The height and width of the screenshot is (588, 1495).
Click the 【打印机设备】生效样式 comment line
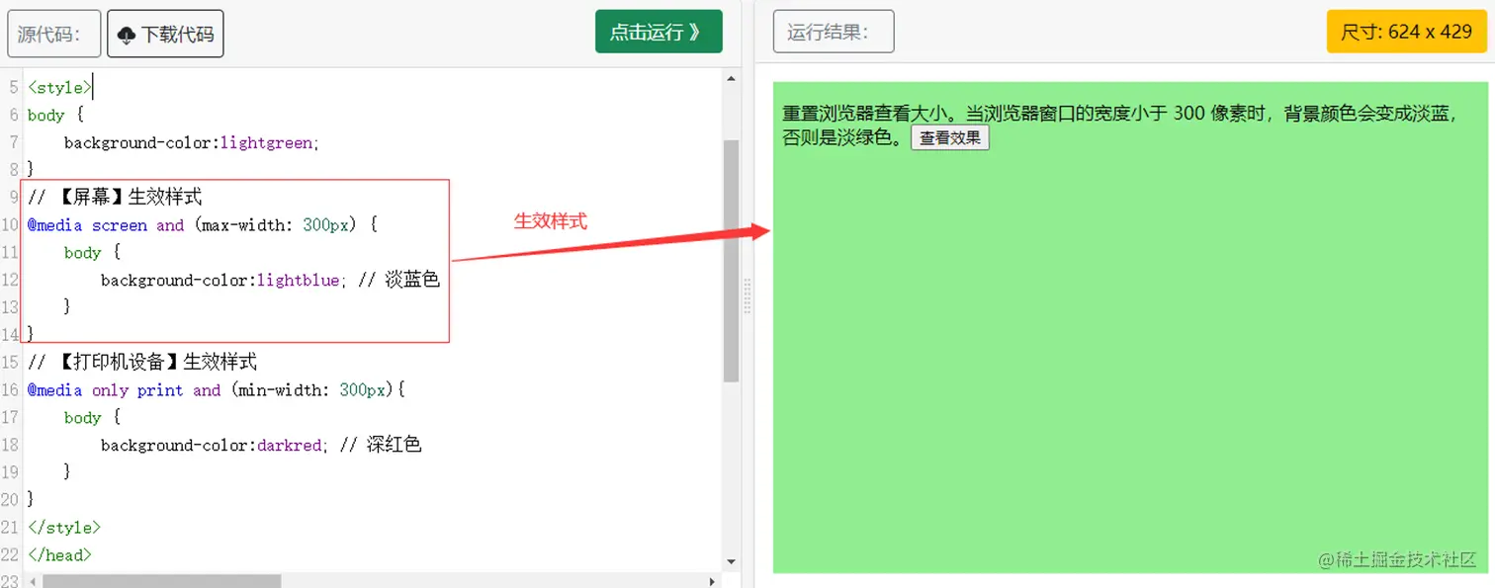142,362
